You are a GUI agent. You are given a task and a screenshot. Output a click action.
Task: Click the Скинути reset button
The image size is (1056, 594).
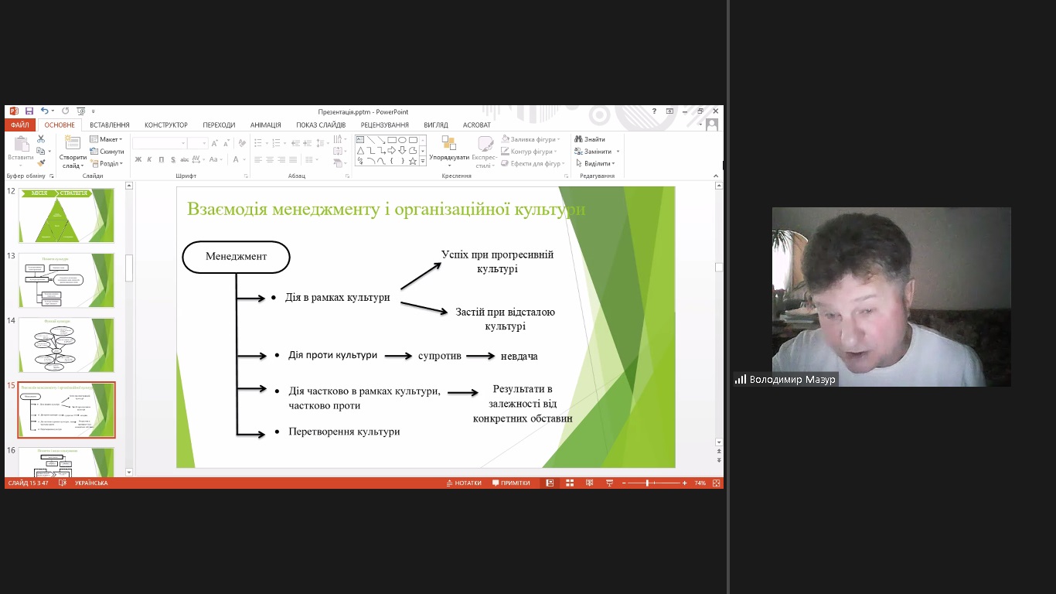[x=107, y=152]
